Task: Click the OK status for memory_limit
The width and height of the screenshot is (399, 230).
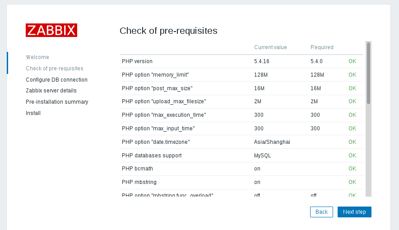Action: click(x=352, y=75)
